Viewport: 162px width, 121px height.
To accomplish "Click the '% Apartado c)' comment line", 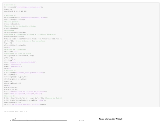I will (10, 71).
